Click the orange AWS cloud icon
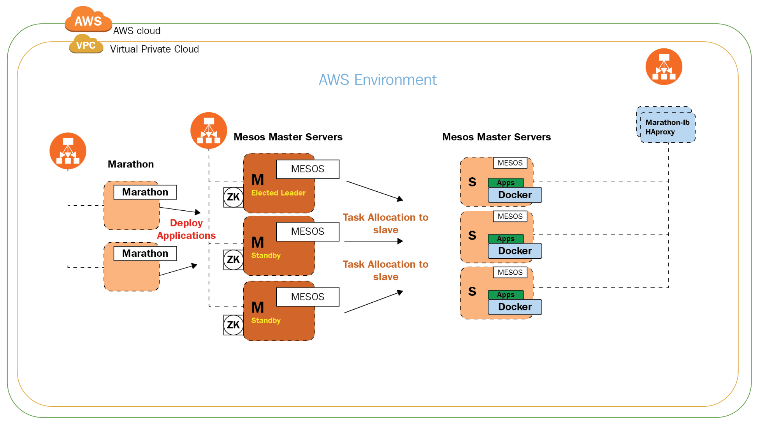Viewport: 759px width, 425px height. pos(88,19)
